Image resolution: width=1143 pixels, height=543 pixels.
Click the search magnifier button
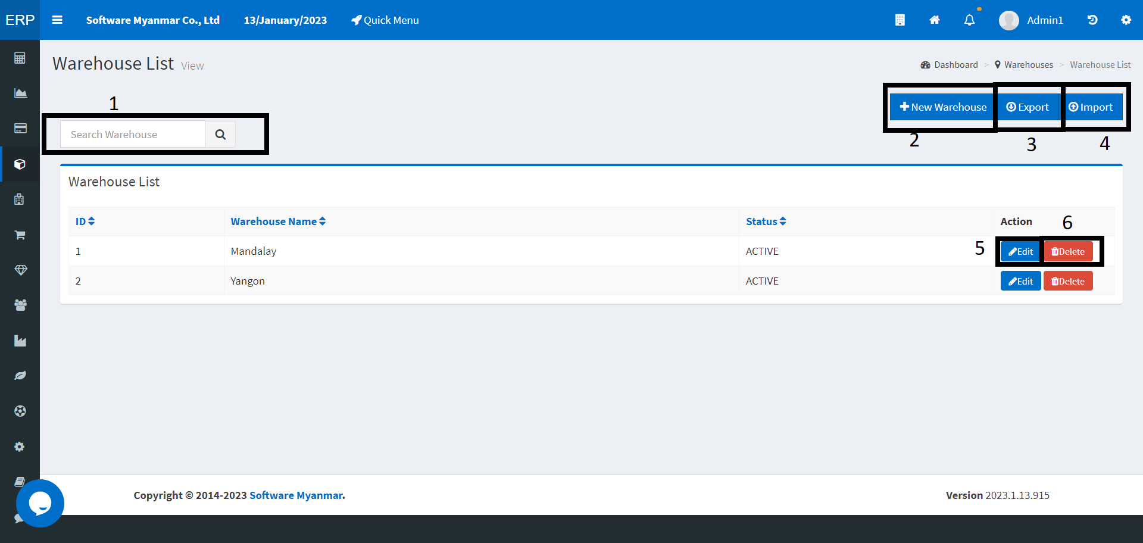point(220,135)
